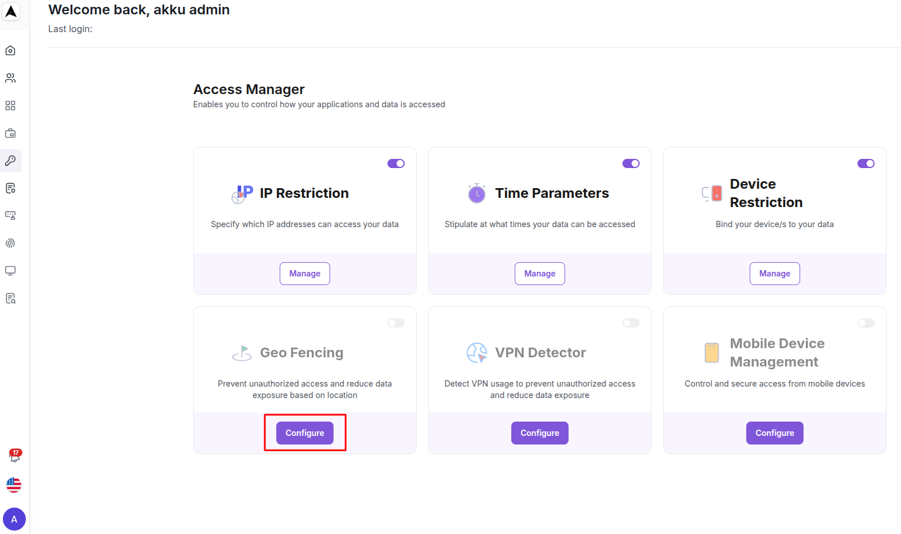Click the Time Parameters heading
Viewport: 901px width, 534px height.
(552, 193)
